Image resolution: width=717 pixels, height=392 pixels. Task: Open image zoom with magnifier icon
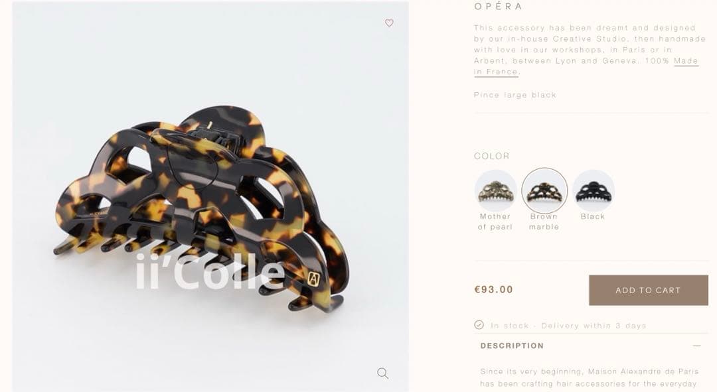pos(383,373)
